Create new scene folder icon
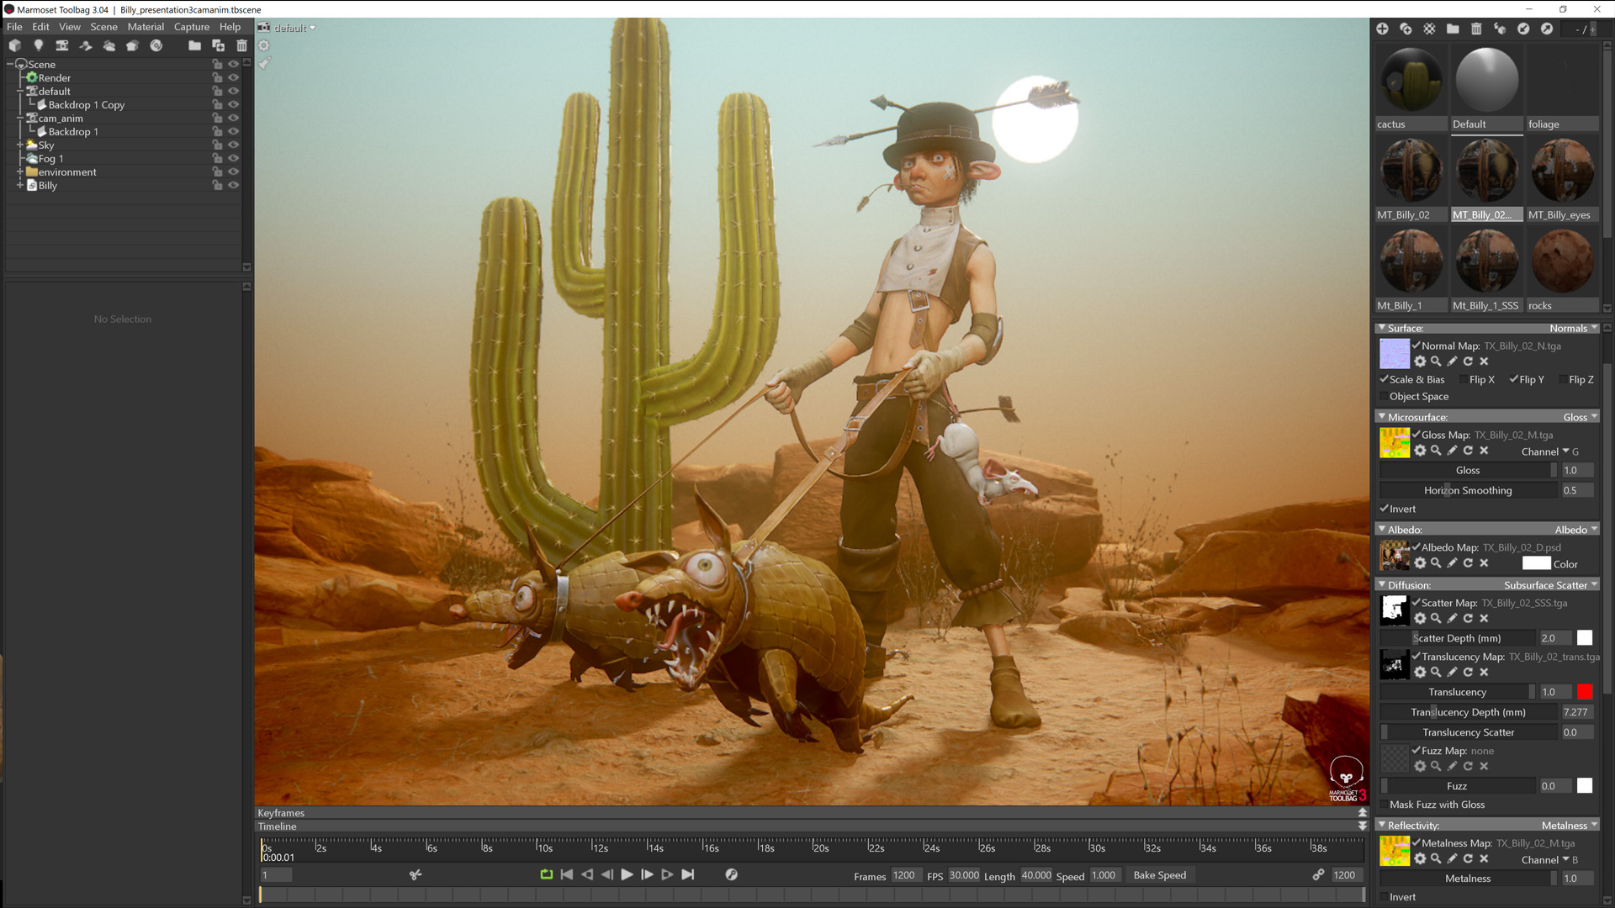 194,45
